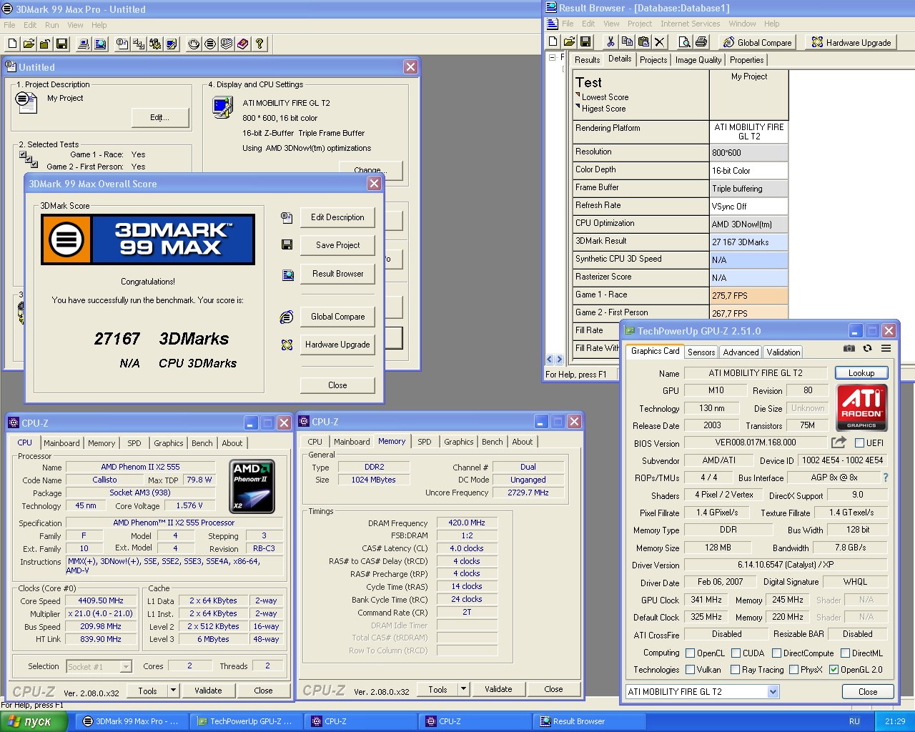Click Save floppy icon in 3DMark toolbar
Viewport: 915px width, 732px height.
62,44
